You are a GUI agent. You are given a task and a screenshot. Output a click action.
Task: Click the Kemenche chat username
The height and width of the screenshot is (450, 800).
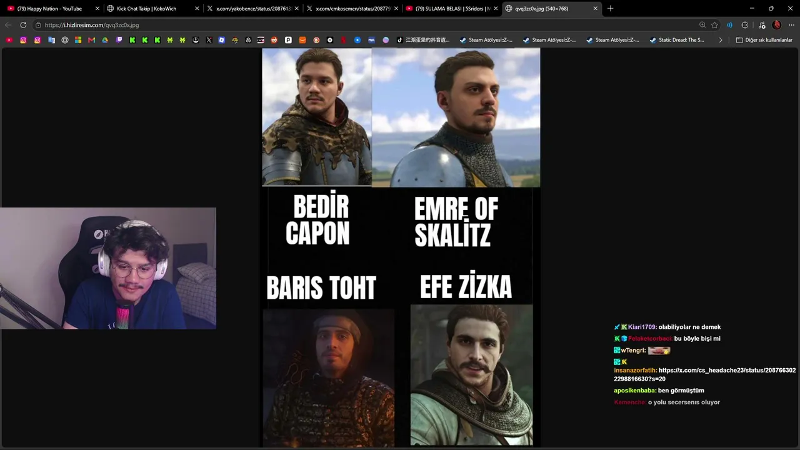(630, 402)
